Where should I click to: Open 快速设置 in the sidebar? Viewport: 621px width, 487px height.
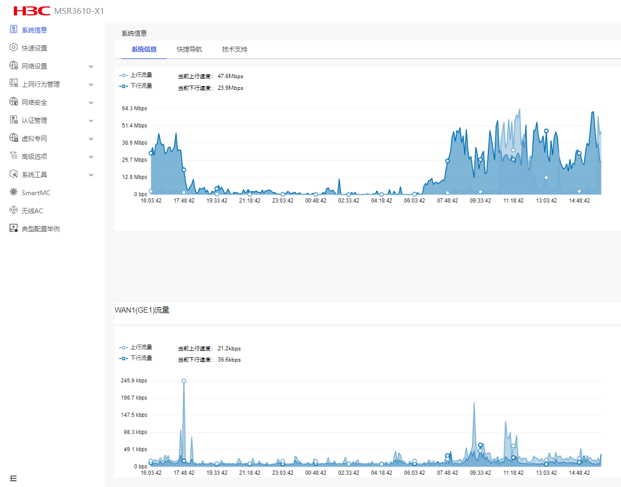point(35,48)
